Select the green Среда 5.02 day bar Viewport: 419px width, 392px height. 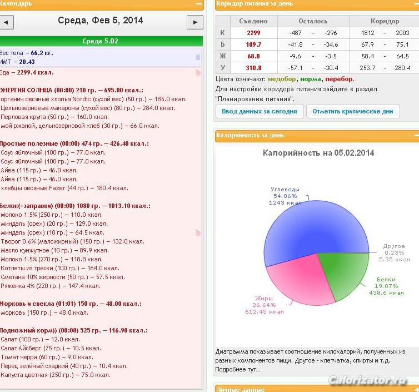(x=101, y=41)
